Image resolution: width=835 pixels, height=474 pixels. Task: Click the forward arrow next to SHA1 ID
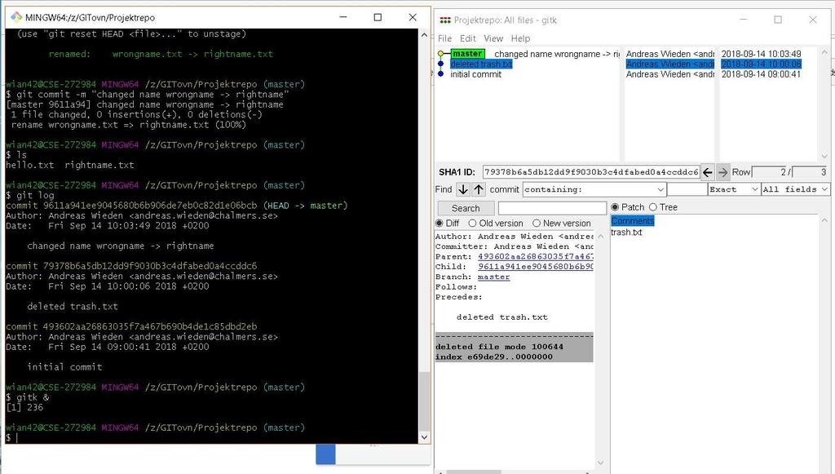click(x=722, y=172)
